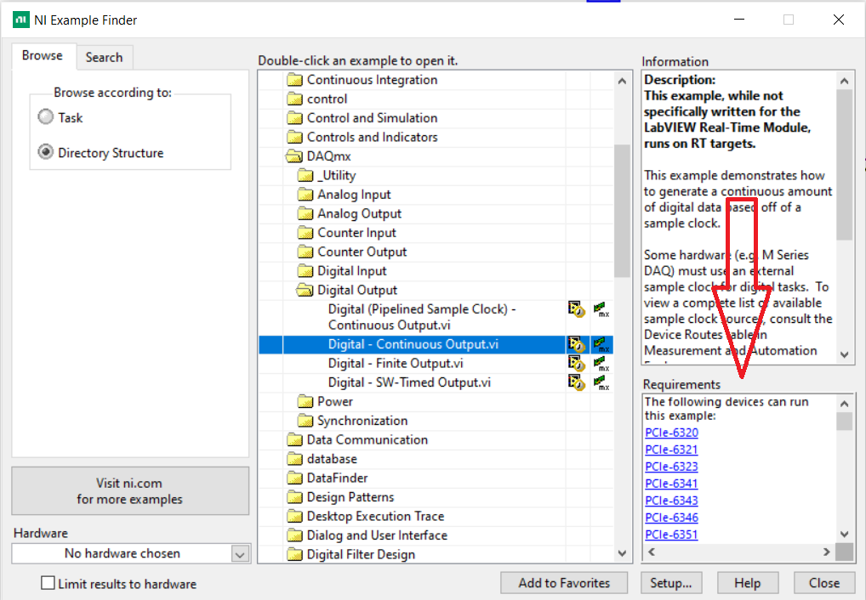Screen dimensions: 866x600
Task: Select the highlighted Digital - Continuous Output.vi row
Action: tap(436, 344)
